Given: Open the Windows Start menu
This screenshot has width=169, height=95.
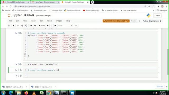Looking at the screenshot, I should click(3, 93).
